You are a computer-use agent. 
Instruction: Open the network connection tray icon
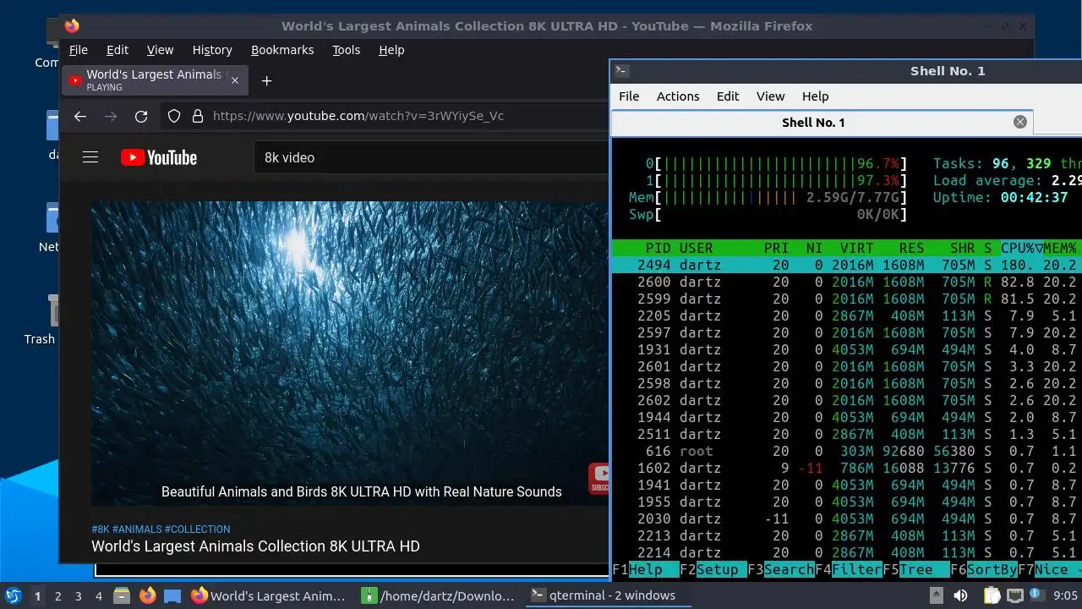(1015, 595)
